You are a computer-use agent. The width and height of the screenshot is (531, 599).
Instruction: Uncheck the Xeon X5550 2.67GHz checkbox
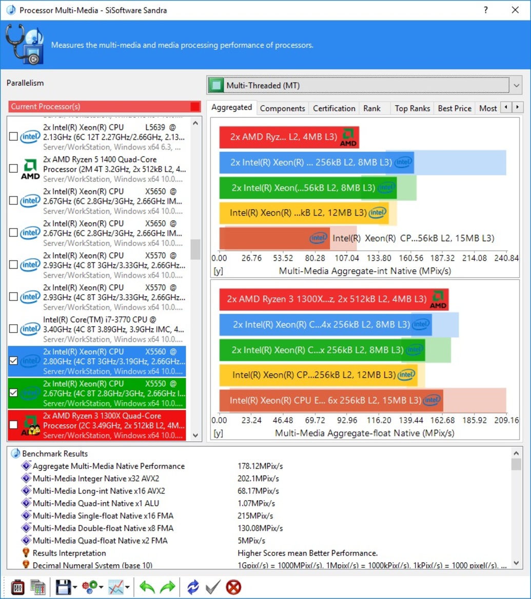[13, 393]
